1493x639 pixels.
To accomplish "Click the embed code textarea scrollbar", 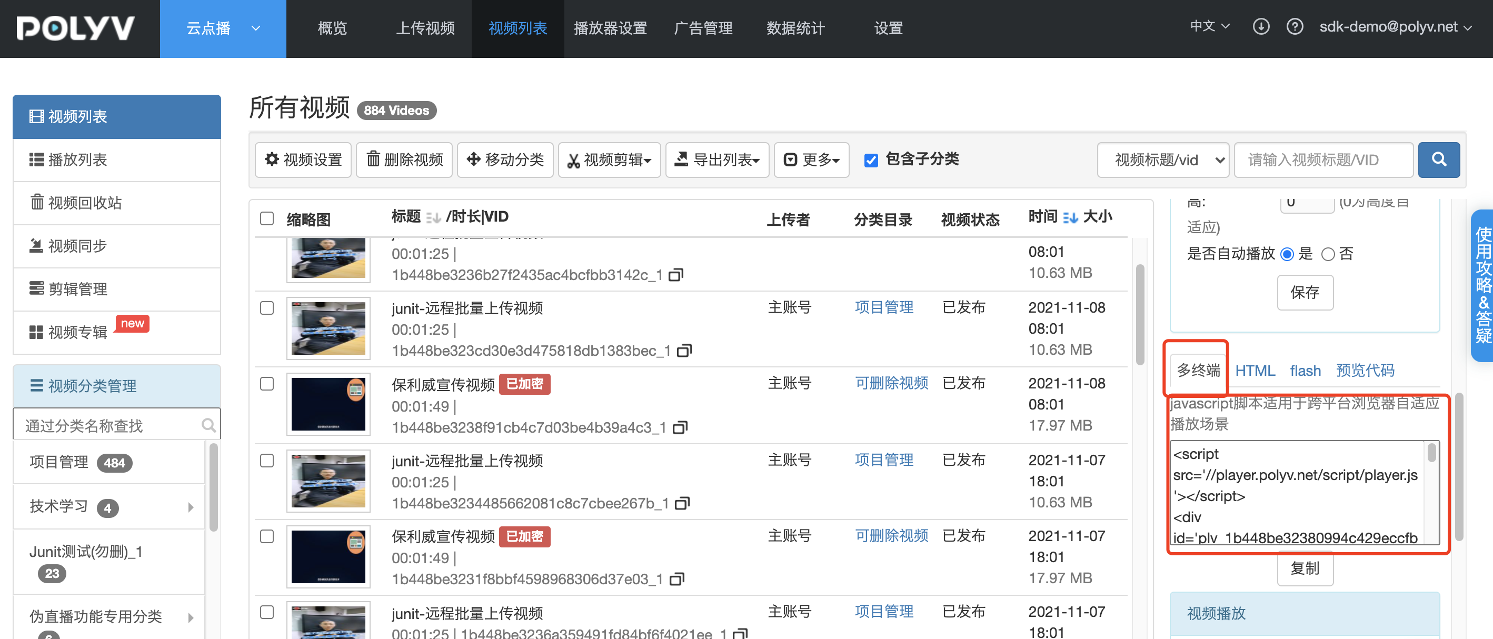I will point(1431,453).
